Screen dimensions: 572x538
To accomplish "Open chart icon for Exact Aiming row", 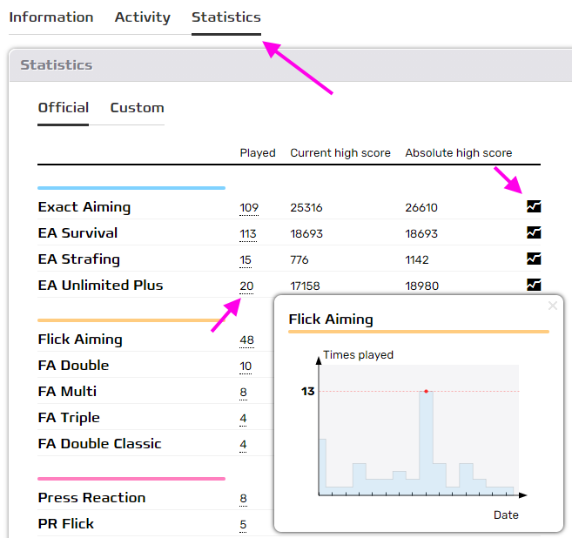I will 534,207.
